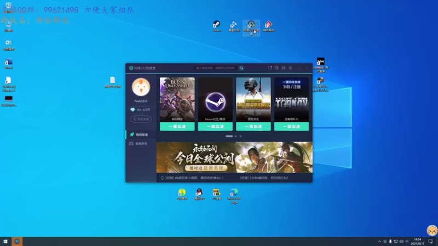Screen dimensions: 438x246
Task: Open the ASUS ROG shortcut on desktop
Action: point(8,101)
